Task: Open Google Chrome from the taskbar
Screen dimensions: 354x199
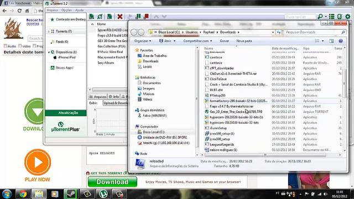Action: coord(23,193)
